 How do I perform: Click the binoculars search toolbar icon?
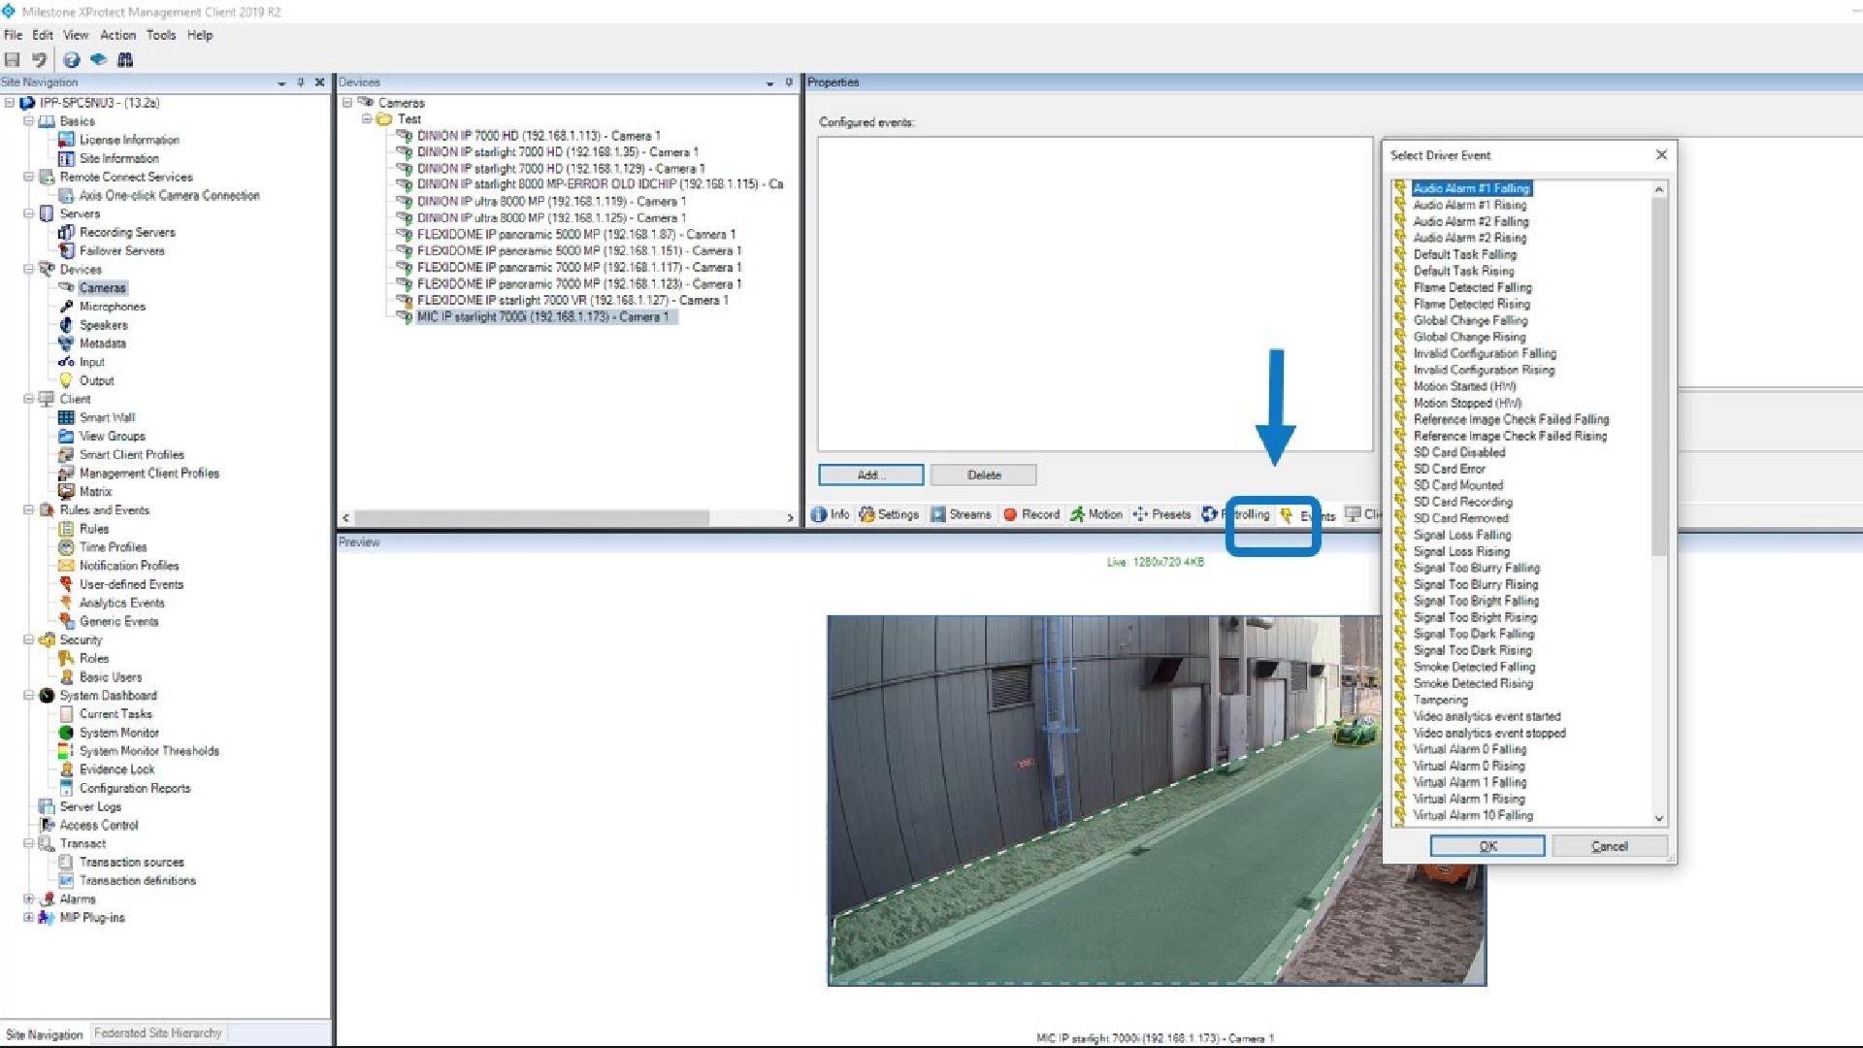coord(125,59)
